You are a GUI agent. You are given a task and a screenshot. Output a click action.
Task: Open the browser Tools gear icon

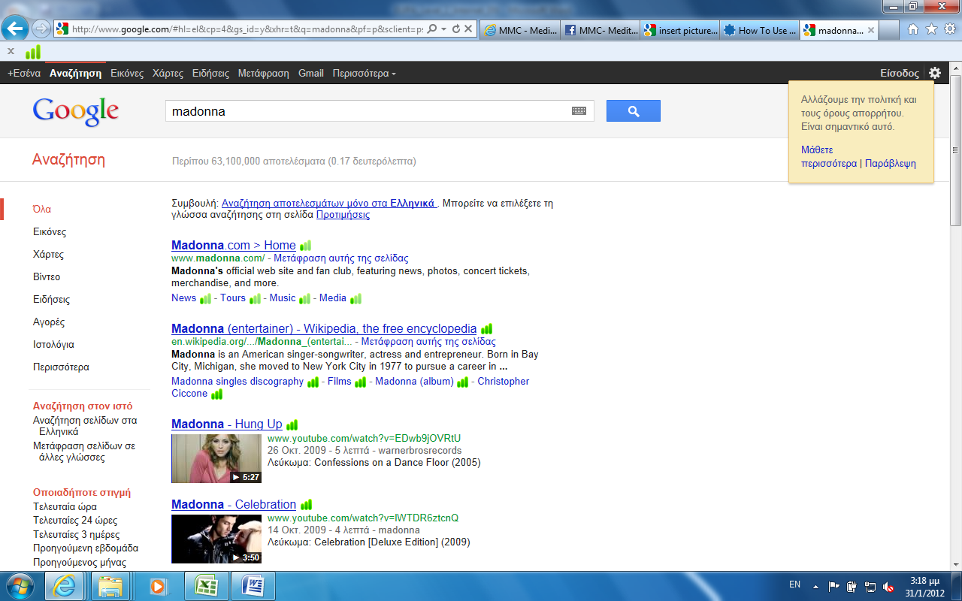point(949,29)
